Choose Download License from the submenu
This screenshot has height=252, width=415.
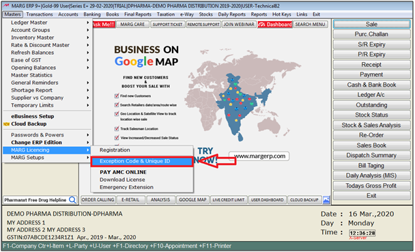(122, 180)
